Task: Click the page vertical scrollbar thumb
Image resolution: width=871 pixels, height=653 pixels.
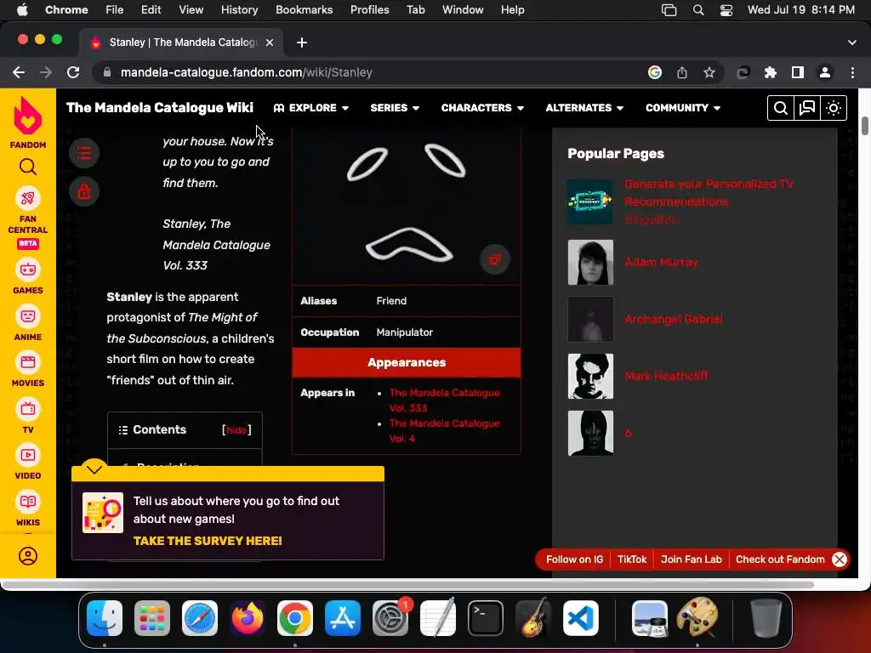Action: coord(864,126)
